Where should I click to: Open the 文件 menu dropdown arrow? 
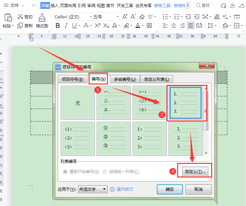pyautogui.click(x=23, y=6)
